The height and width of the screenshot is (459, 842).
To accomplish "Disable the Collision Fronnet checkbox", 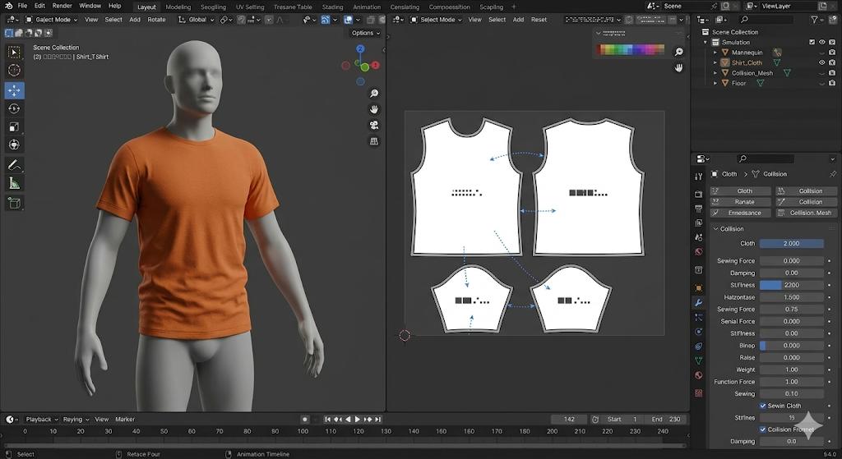I will (763, 429).
